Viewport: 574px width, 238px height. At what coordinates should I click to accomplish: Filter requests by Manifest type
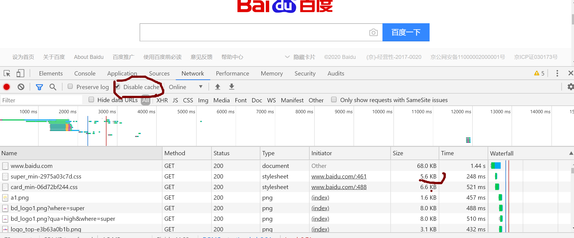point(292,100)
